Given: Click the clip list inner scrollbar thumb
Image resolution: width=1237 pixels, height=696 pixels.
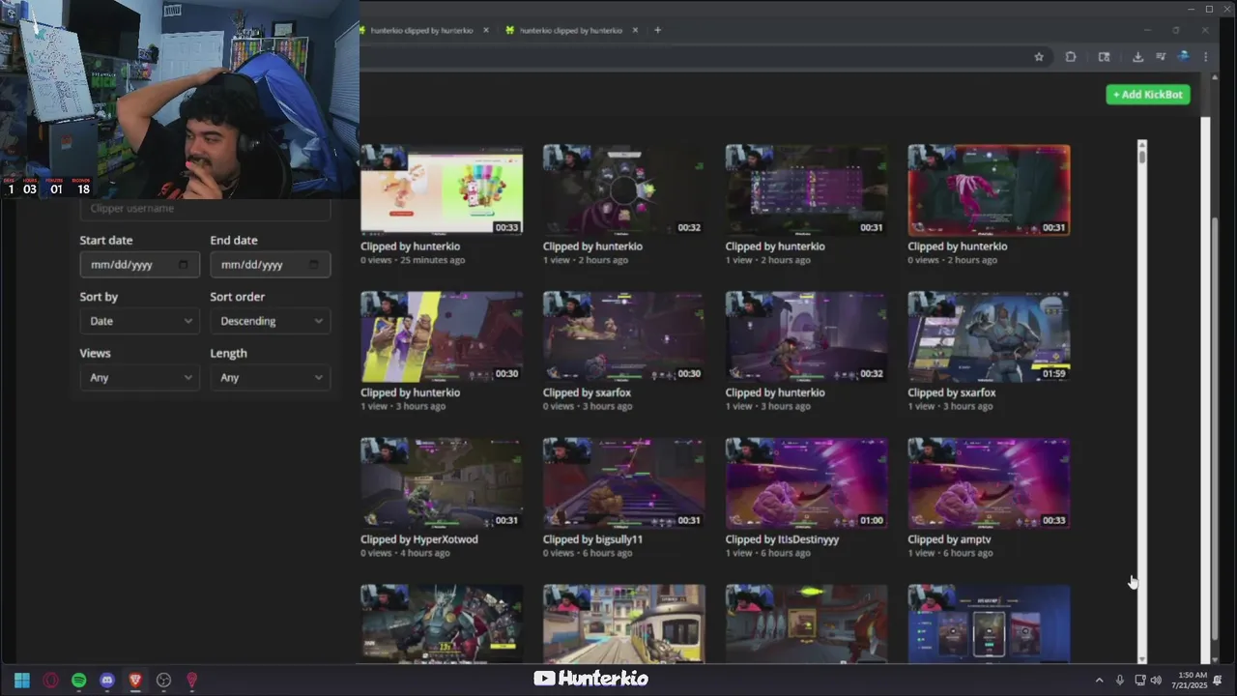Looking at the screenshot, I should pos(1142,158).
